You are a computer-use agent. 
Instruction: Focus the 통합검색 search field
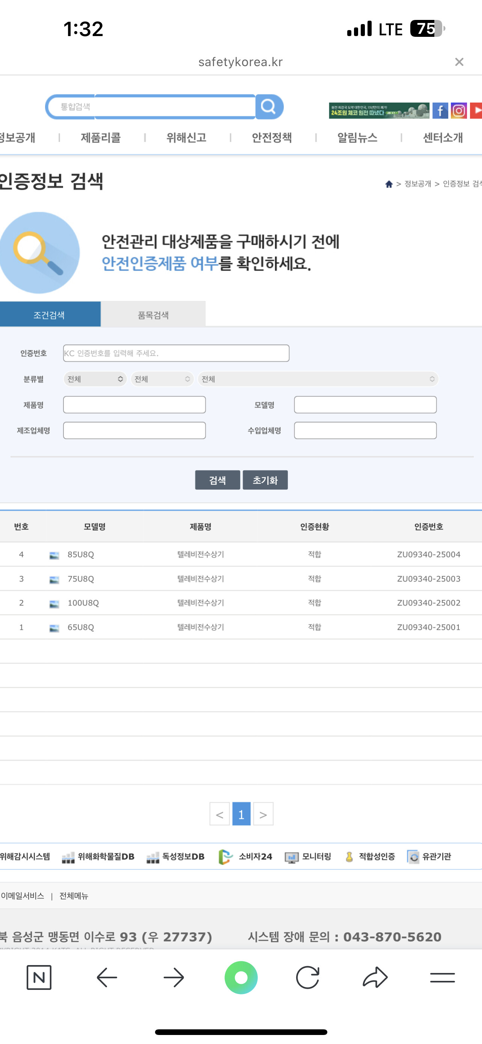[151, 107]
